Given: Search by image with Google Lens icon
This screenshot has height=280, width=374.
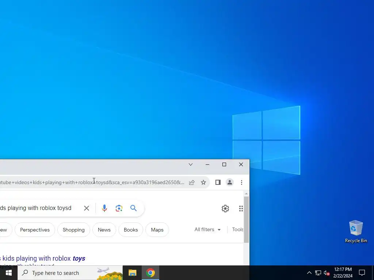Looking at the screenshot, I should click(119, 208).
